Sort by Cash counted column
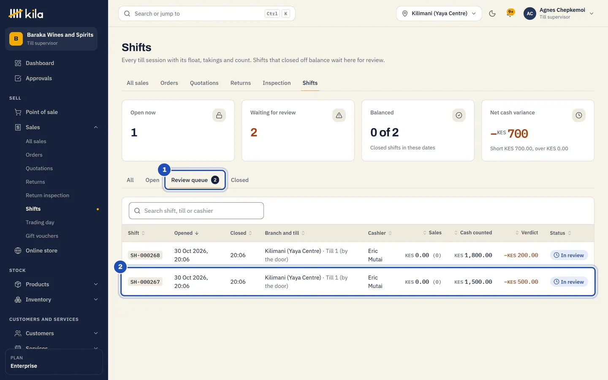This screenshot has height=380, width=608. coord(473,233)
